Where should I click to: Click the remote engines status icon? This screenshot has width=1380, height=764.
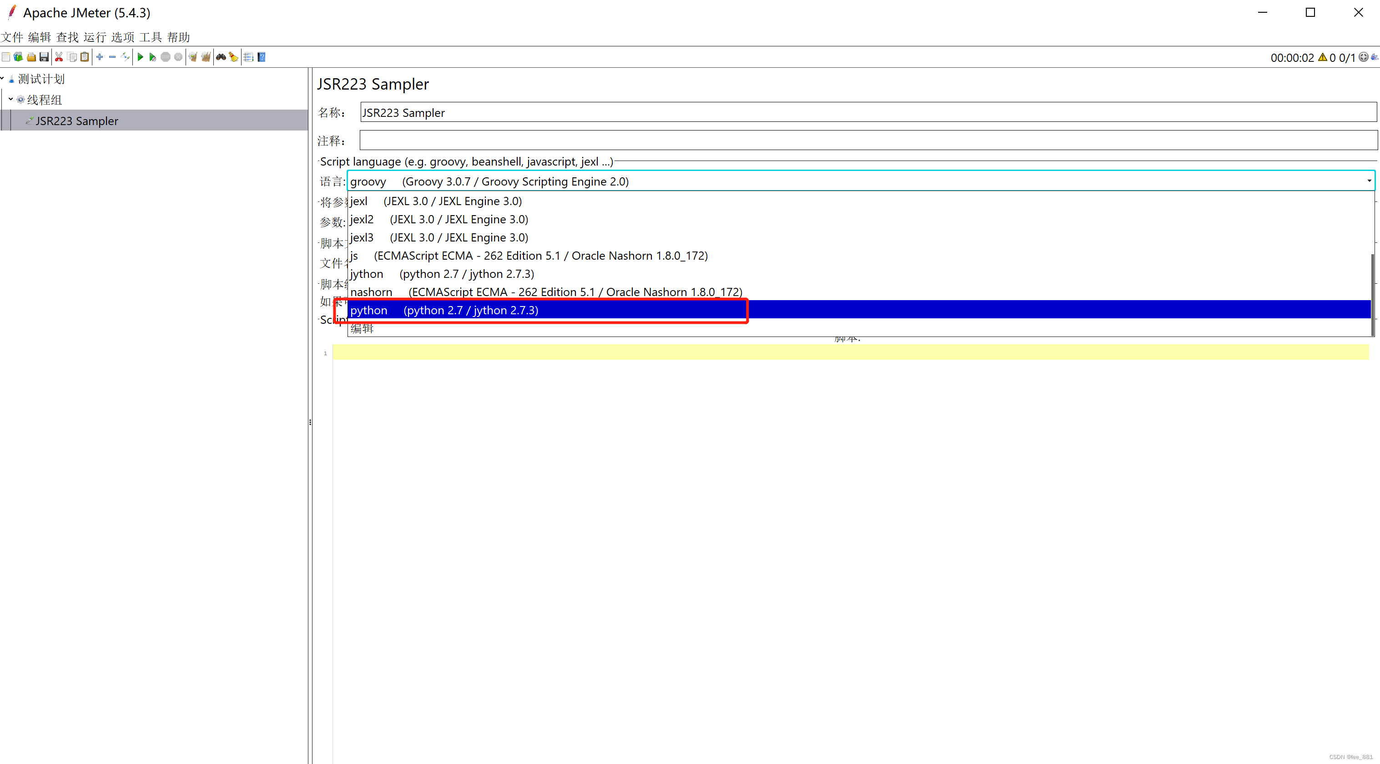(x=1364, y=57)
